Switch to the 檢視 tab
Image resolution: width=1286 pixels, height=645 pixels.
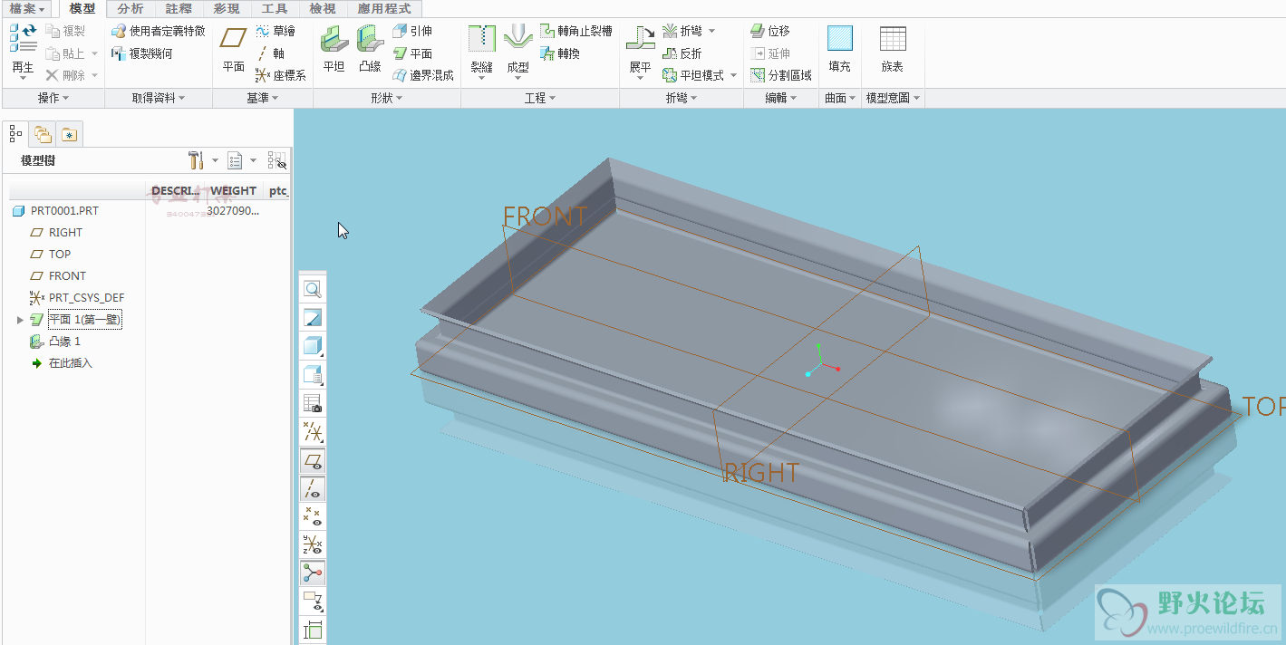coord(323,9)
